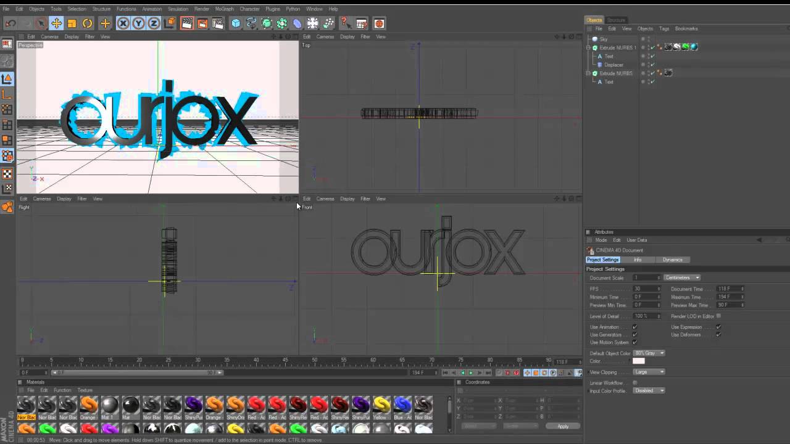Open the particle emitter icon
This screenshot has height=444, width=790.
coord(328,23)
